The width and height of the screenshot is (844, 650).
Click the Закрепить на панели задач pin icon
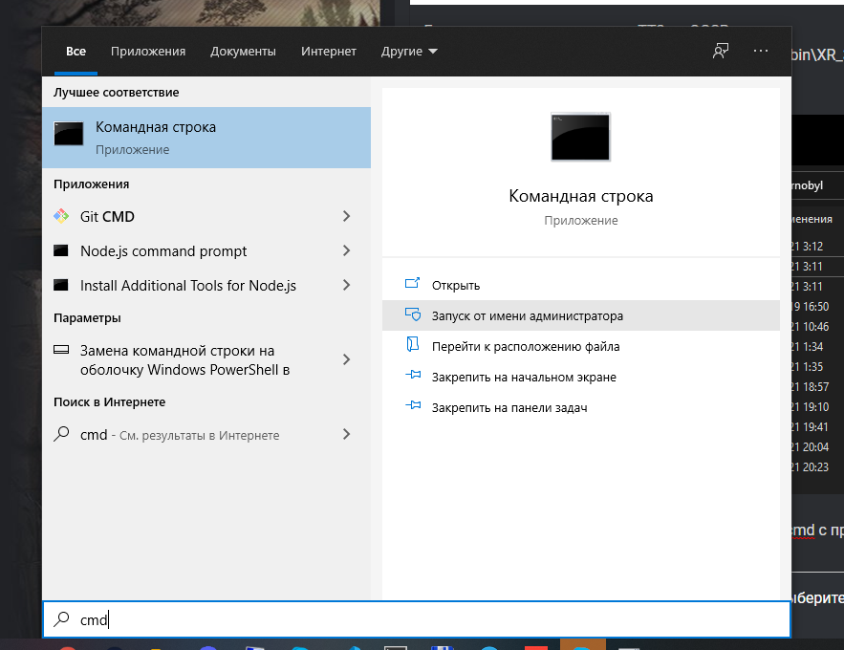tap(413, 407)
